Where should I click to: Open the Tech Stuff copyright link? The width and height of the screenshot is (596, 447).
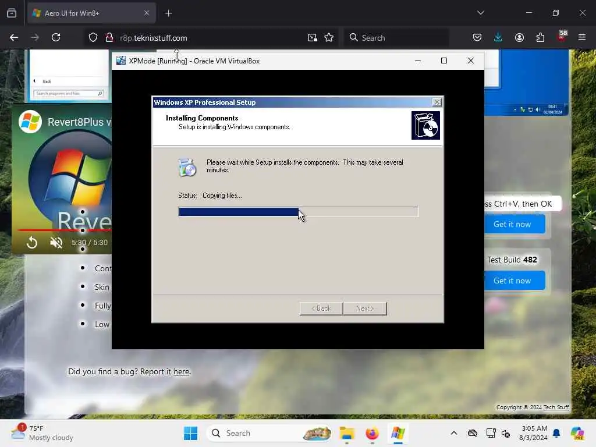tap(556, 407)
